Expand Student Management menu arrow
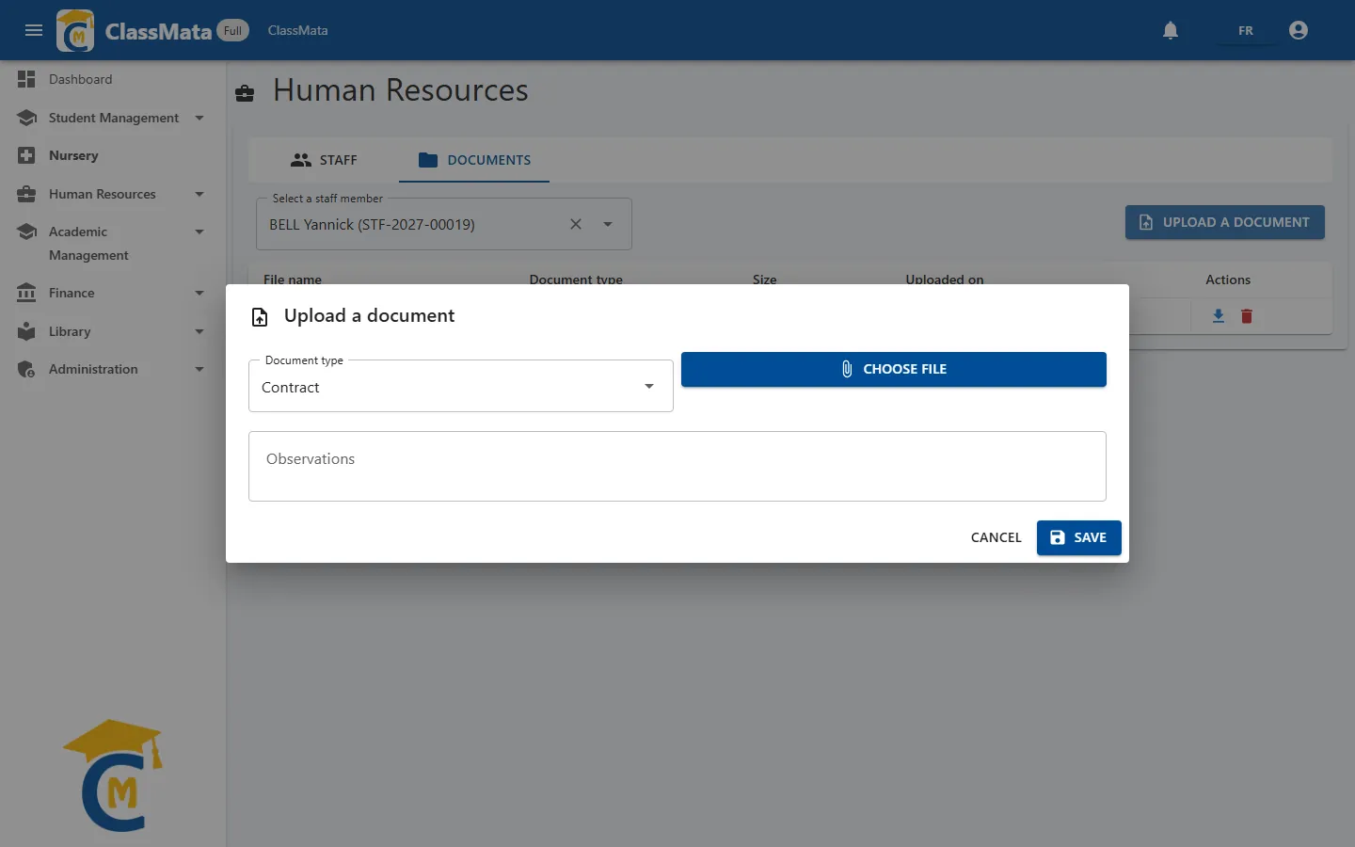1355x847 pixels. 199,118
